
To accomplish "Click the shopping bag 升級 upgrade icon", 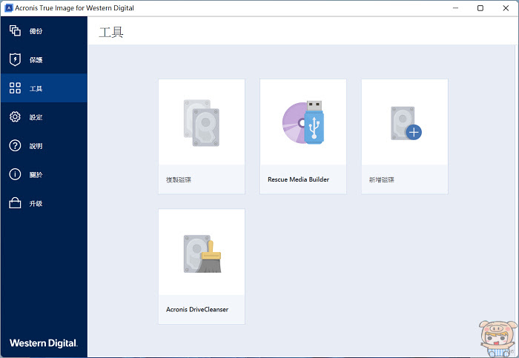I will 15,203.
